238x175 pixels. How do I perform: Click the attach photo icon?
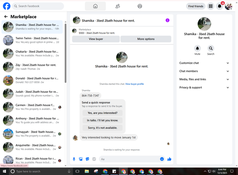pyautogui.click(x=81, y=159)
